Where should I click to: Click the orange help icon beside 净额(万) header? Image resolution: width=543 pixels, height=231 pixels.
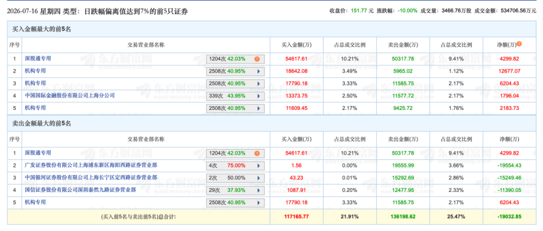point(519,44)
